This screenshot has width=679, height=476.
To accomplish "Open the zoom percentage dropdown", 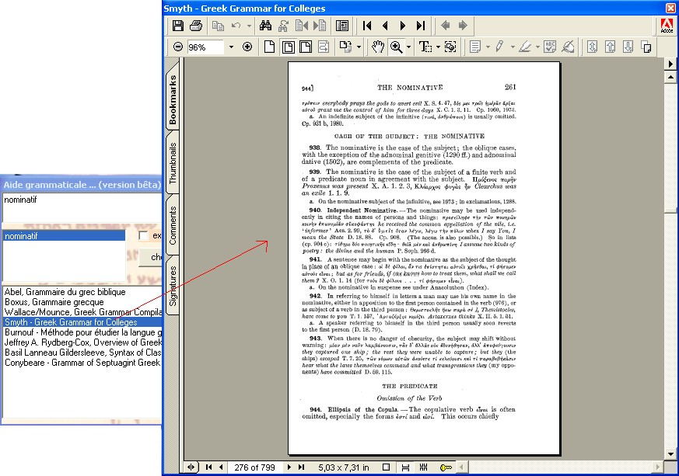I will tap(231, 47).
